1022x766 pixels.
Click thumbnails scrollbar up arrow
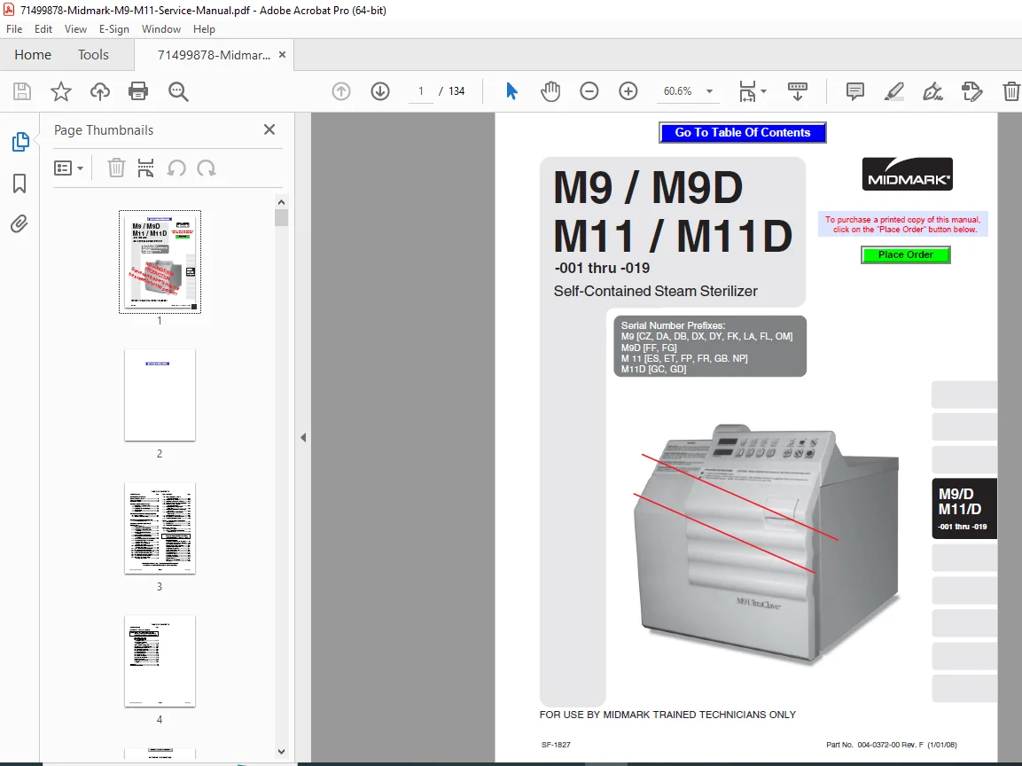(281, 202)
